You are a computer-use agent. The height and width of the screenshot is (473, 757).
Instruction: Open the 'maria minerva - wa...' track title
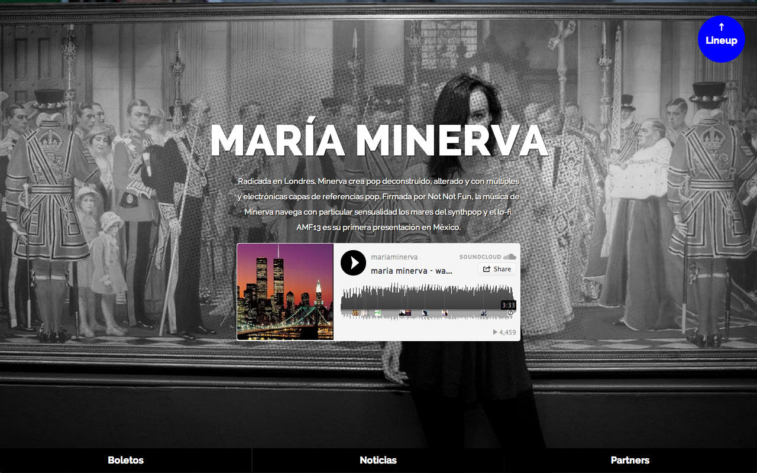[411, 271]
